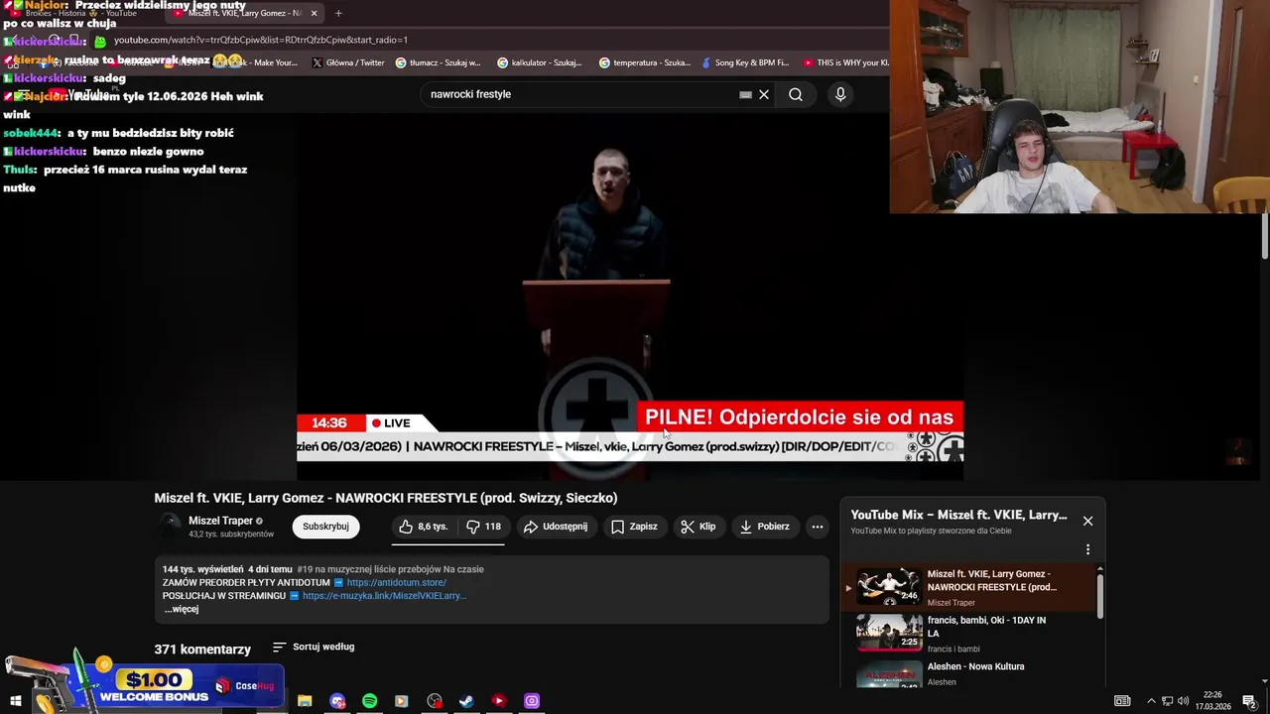
Task: Open the touch keyboard tray icon
Action: coord(1122,701)
